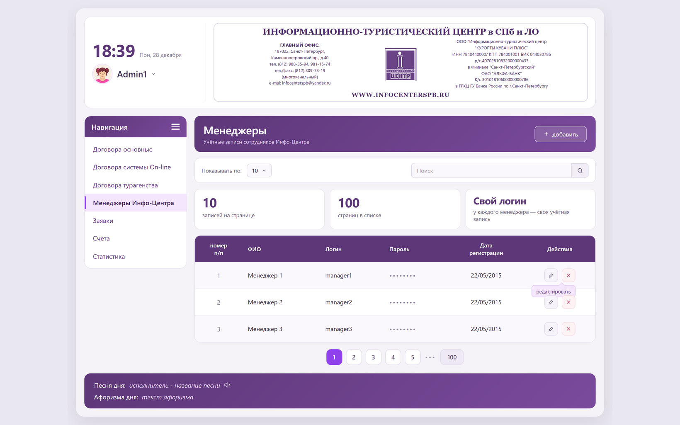The image size is (680, 425).
Task: Click the search magnifier button
Action: pos(580,170)
